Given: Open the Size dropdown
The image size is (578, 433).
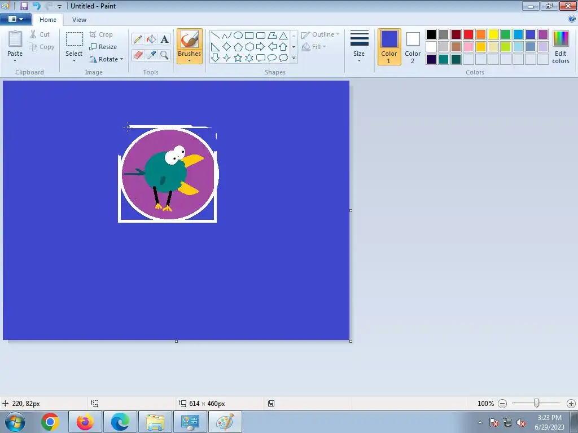Looking at the screenshot, I should [359, 46].
